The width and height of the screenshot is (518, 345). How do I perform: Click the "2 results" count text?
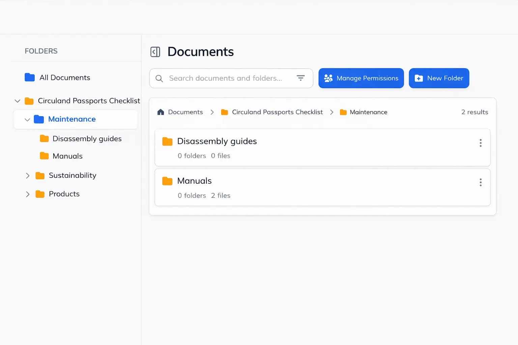coord(474,112)
